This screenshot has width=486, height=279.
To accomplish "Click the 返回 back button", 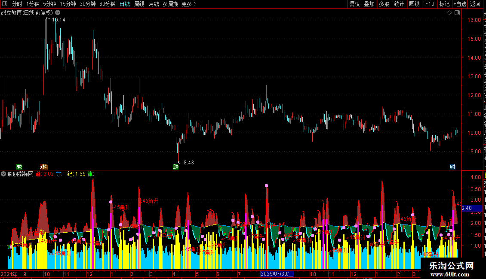I will tap(475, 4).
